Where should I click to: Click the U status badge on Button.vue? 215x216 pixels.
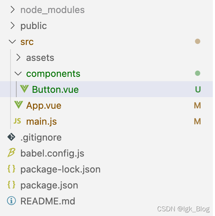click(198, 90)
